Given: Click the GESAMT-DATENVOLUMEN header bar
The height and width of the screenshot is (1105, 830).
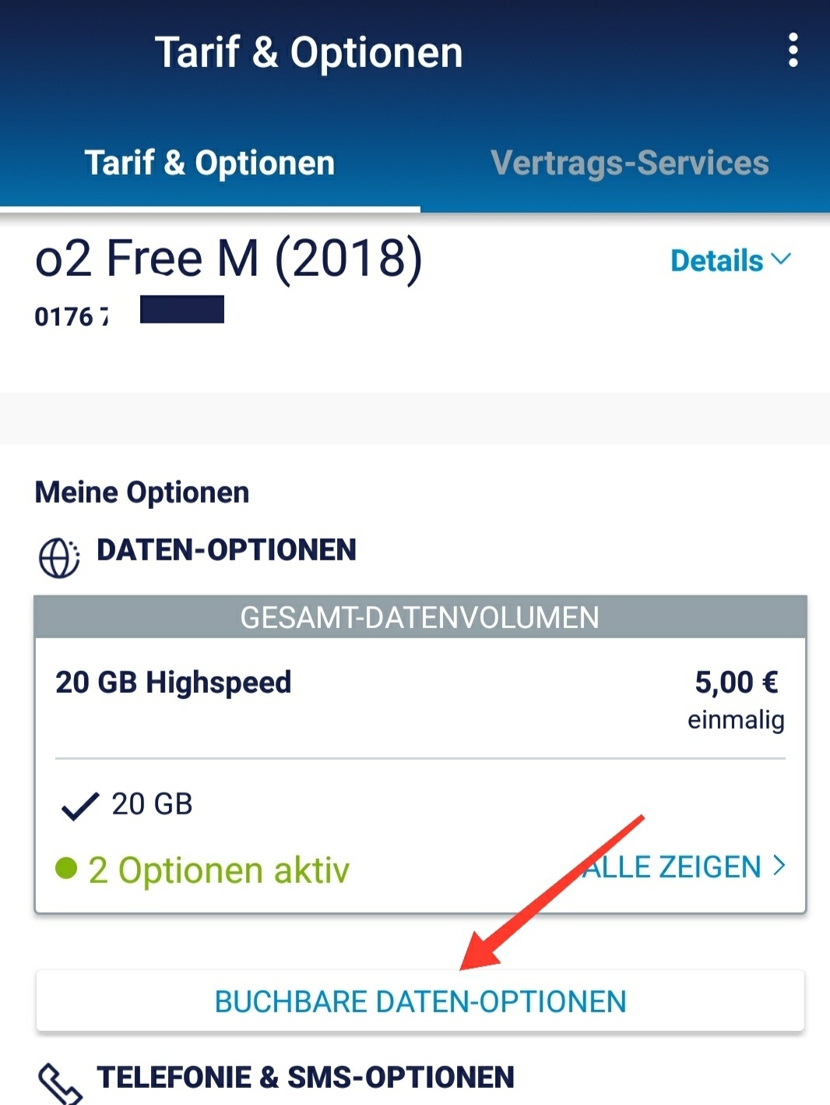Looking at the screenshot, I should pos(420,617).
